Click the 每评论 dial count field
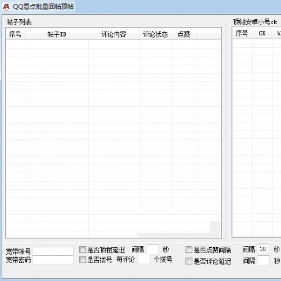 [x=144, y=259]
